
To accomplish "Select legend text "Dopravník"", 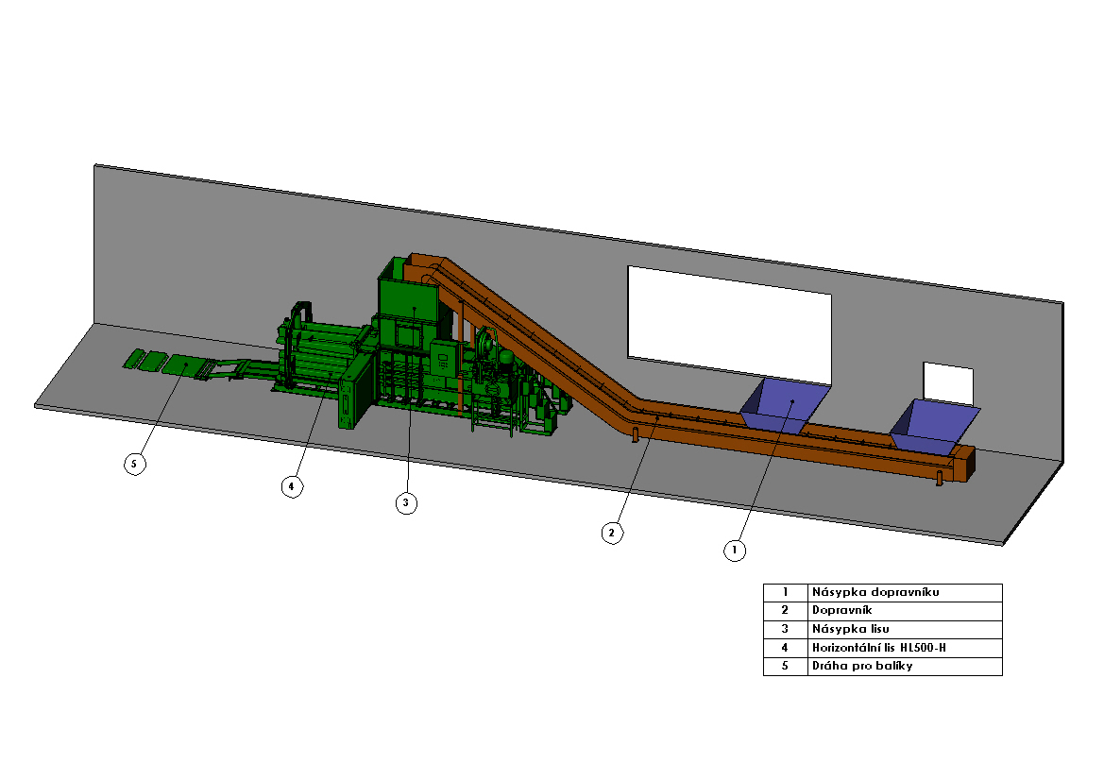I will click(x=841, y=610).
